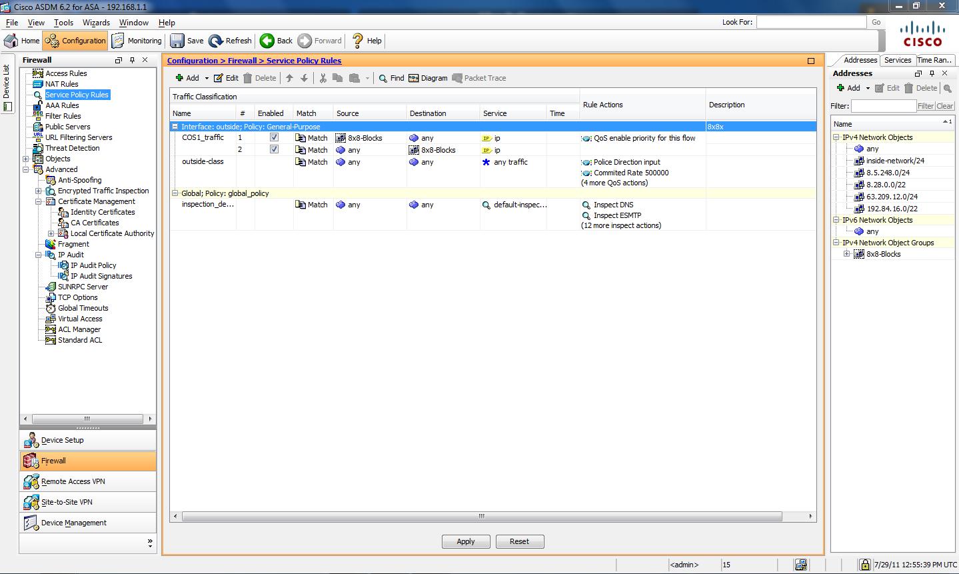Select IP Audit Policy tree item
Screen dimensions: 959x574
93,265
